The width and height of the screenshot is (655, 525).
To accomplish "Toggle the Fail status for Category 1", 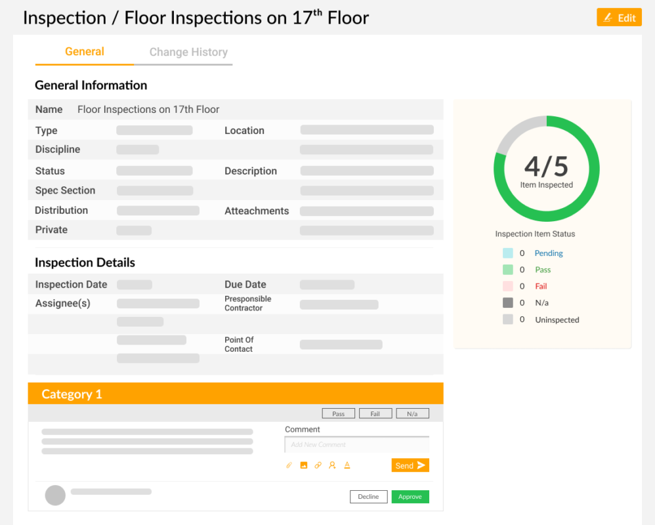I will pyautogui.click(x=375, y=413).
